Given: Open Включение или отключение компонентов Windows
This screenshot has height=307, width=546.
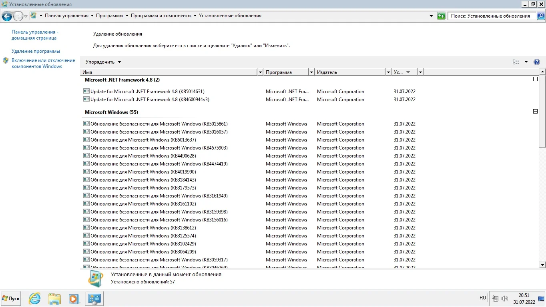Looking at the screenshot, I should coord(43,63).
